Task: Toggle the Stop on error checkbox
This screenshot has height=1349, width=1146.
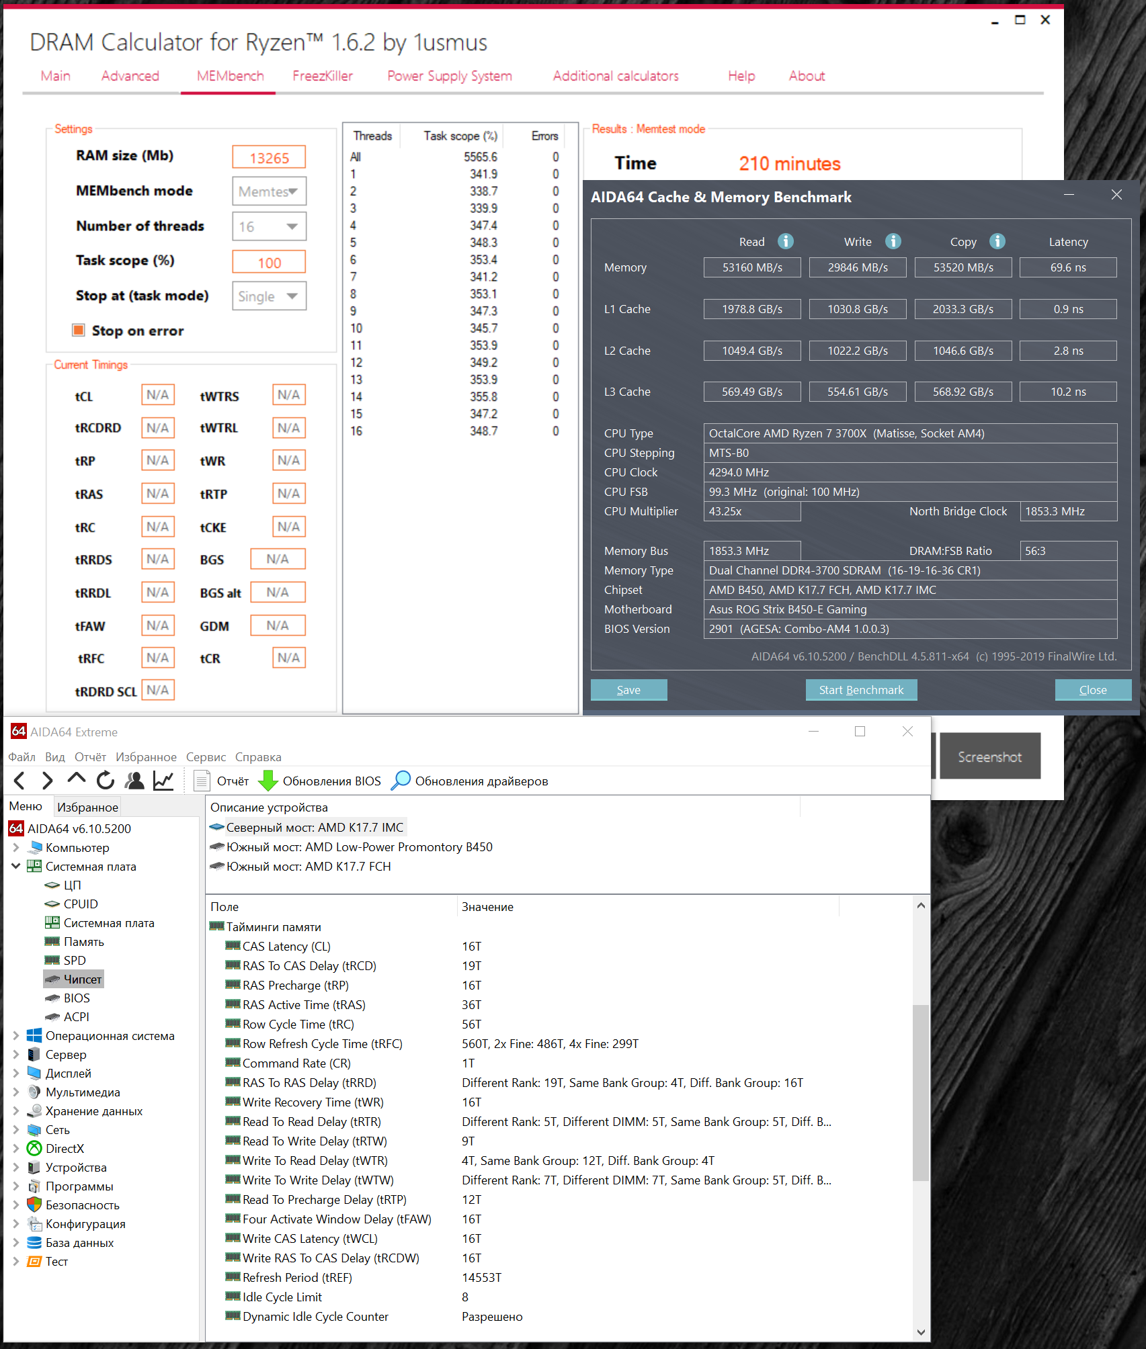Action: coord(79,330)
